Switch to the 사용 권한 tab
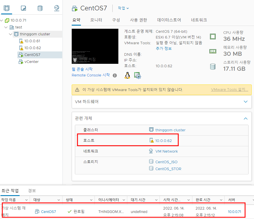 pos(139,20)
